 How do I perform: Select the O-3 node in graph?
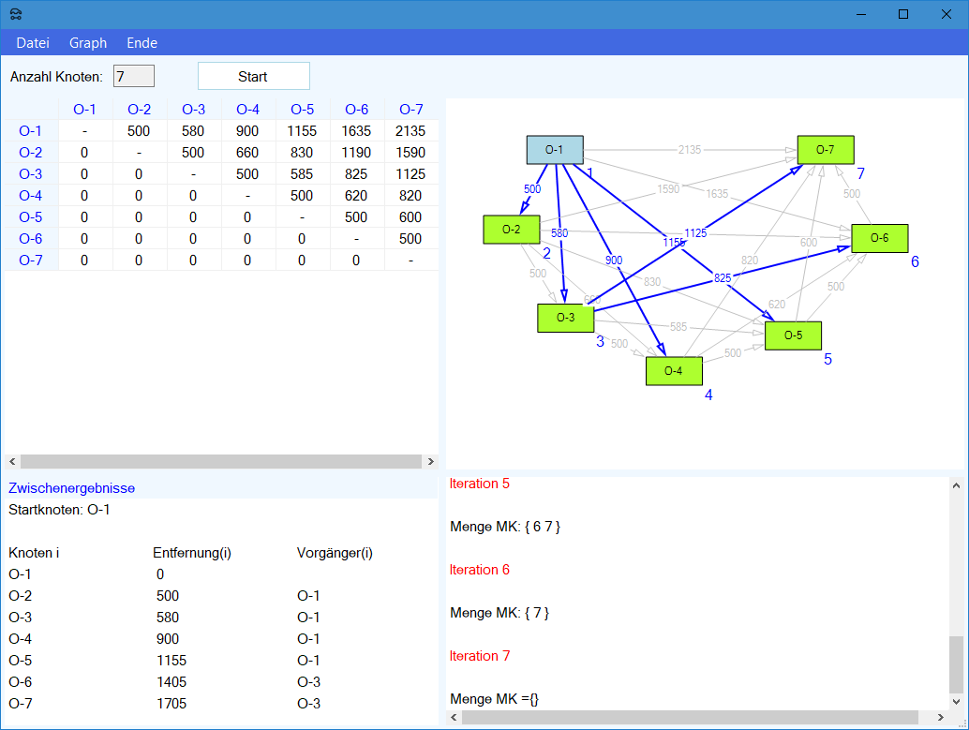pos(565,318)
